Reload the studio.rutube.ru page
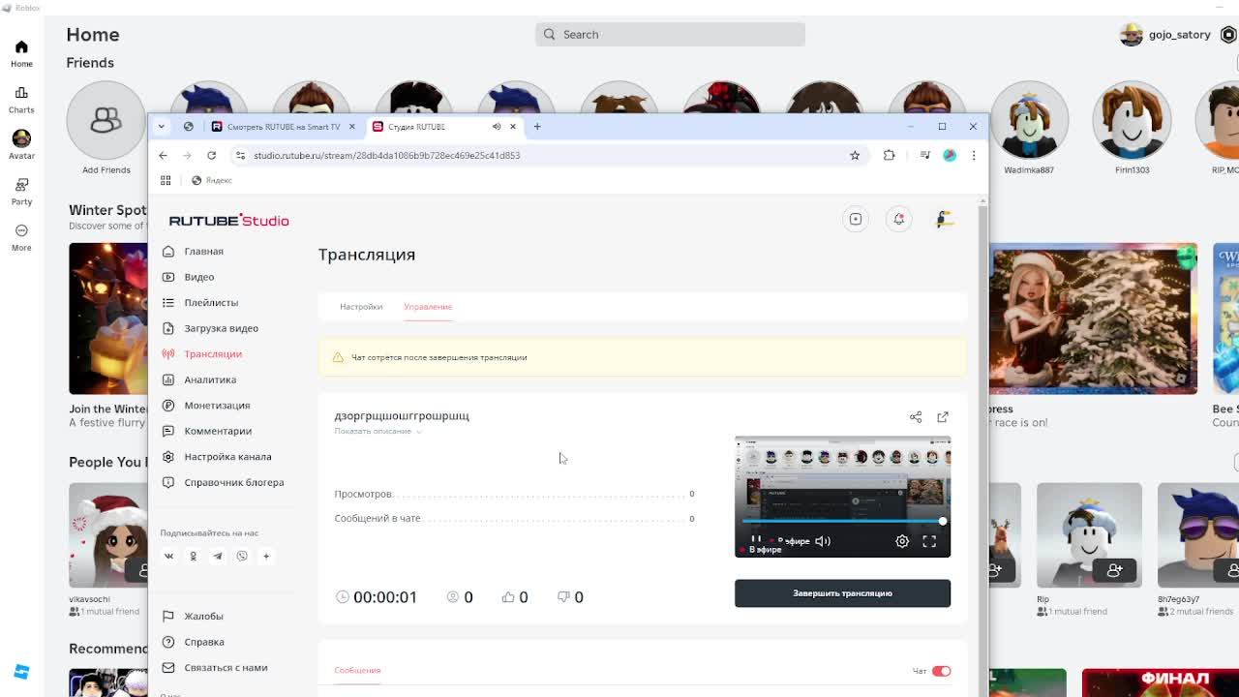 click(x=211, y=155)
